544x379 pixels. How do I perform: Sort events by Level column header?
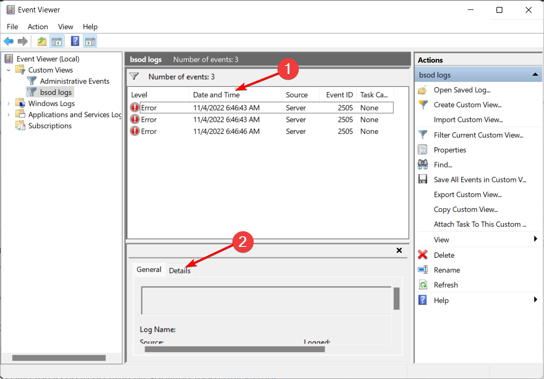click(158, 95)
